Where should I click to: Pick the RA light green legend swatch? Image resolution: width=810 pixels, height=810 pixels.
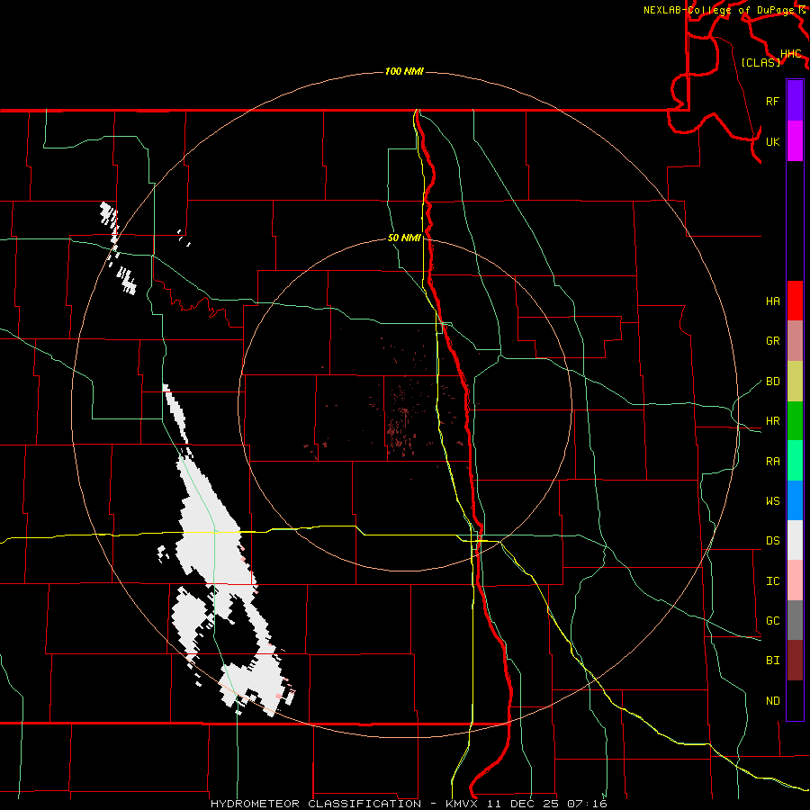795,461
